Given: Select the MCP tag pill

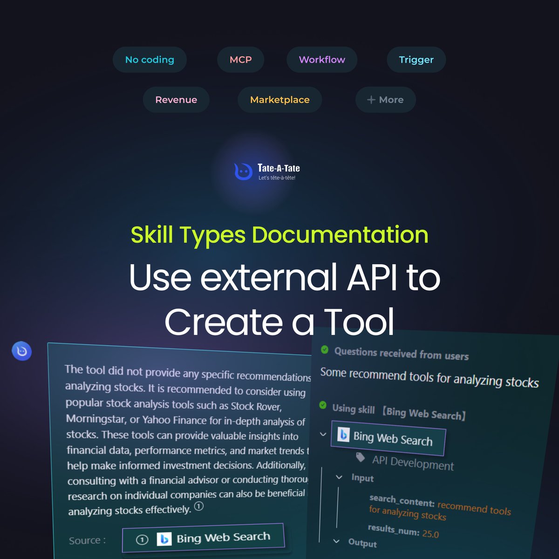Looking at the screenshot, I should pos(240,60).
